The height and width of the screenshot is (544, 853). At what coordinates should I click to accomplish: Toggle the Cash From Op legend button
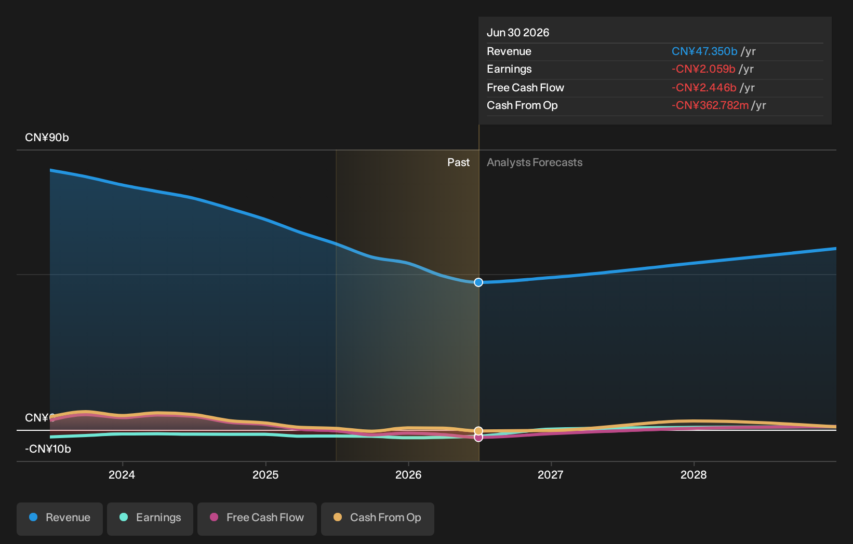[378, 519]
